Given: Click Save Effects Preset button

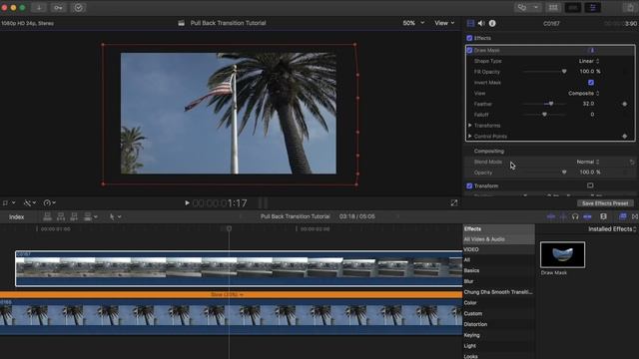Looking at the screenshot, I should click(605, 203).
